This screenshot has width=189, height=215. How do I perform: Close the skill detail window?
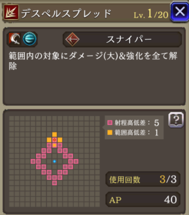[x=180, y=11]
